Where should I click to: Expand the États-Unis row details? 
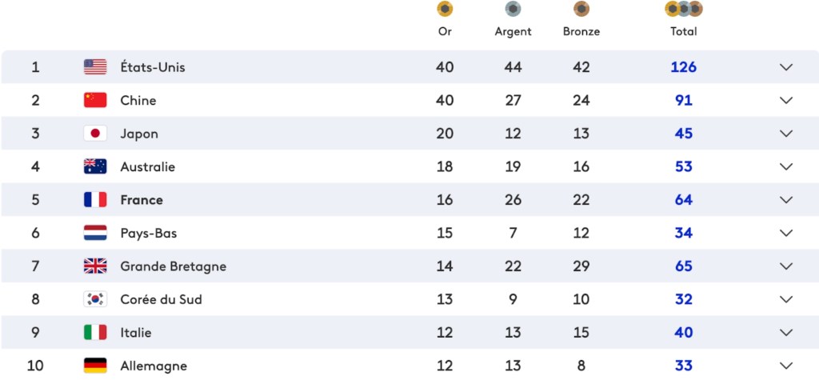click(x=785, y=67)
